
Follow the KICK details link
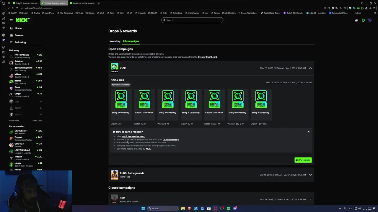click(x=148, y=149)
